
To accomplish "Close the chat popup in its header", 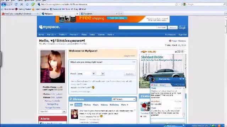I will click(x=183, y=79).
